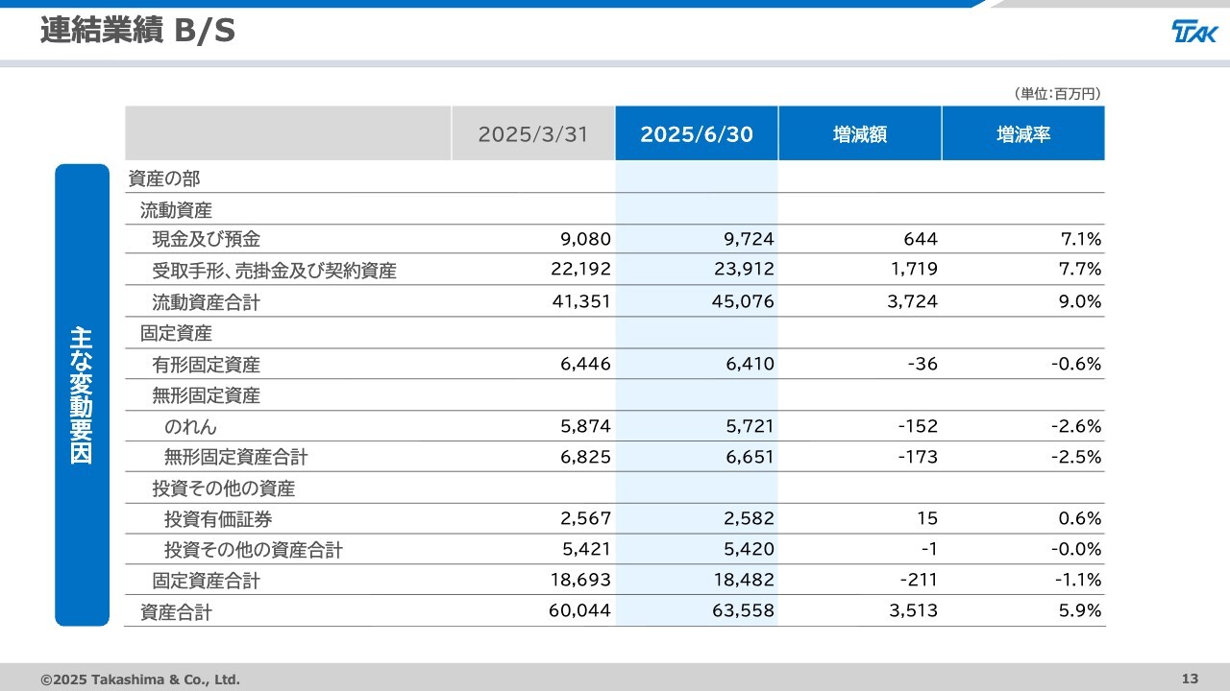Click the value 18,693
Screen dimensions: 1230x691
[581, 582]
